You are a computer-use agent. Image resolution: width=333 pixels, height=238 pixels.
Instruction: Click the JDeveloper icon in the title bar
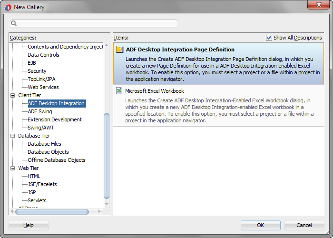pyautogui.click(x=8, y=7)
